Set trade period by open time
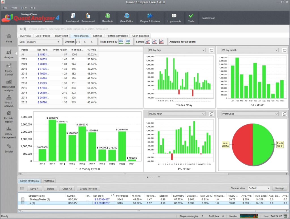Screen dimensions: 290x219 121,42
